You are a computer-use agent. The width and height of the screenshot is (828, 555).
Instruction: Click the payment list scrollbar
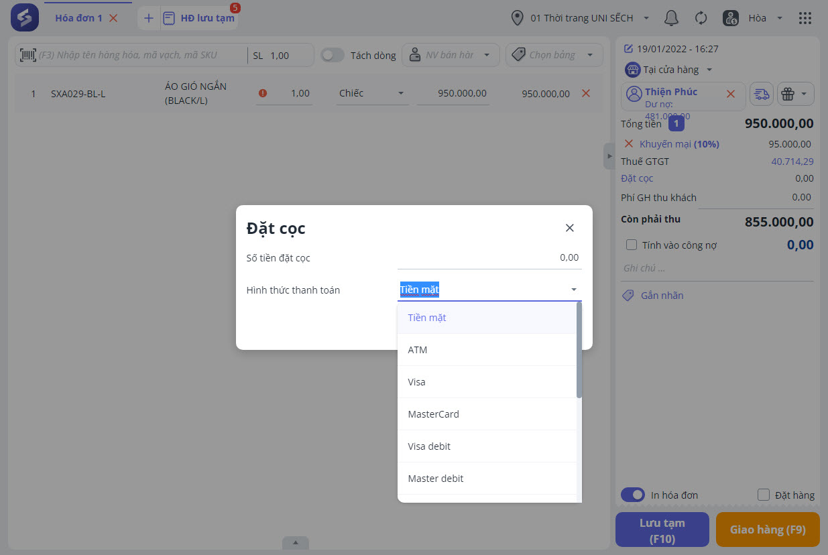pos(579,350)
